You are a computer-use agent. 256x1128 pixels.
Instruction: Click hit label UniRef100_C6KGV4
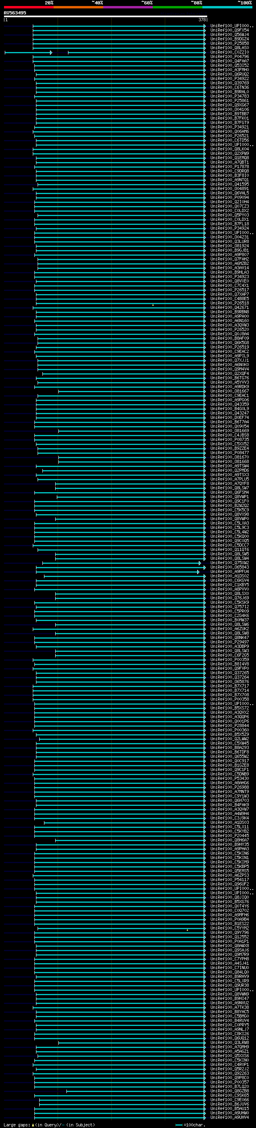(x=230, y=580)
